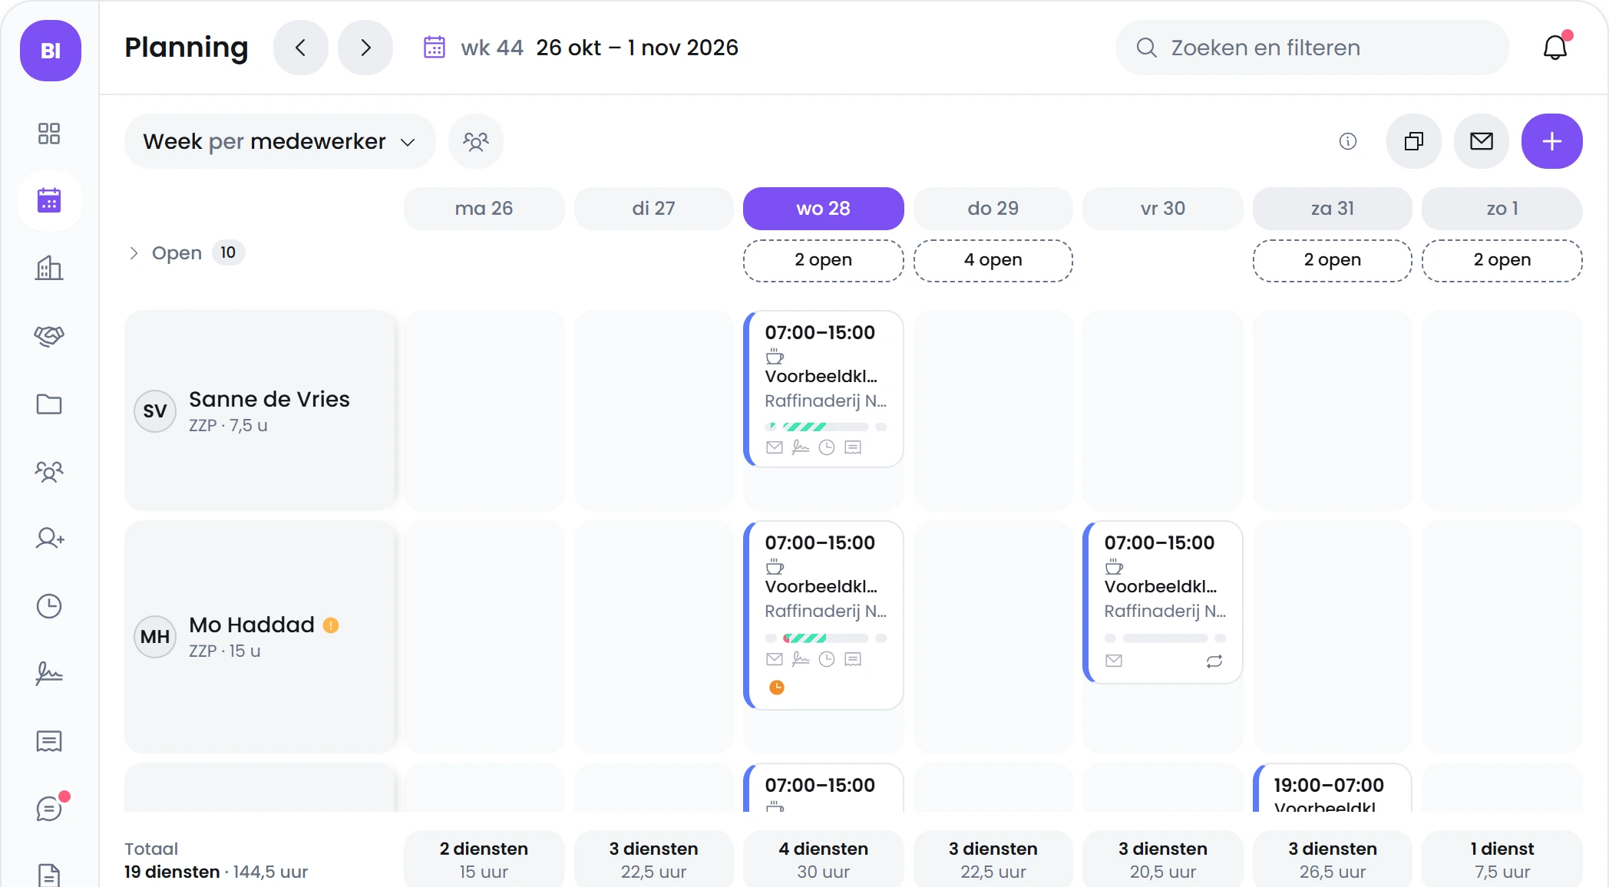This screenshot has width=1609, height=887.
Task: Go to the previous week
Action: (301, 48)
